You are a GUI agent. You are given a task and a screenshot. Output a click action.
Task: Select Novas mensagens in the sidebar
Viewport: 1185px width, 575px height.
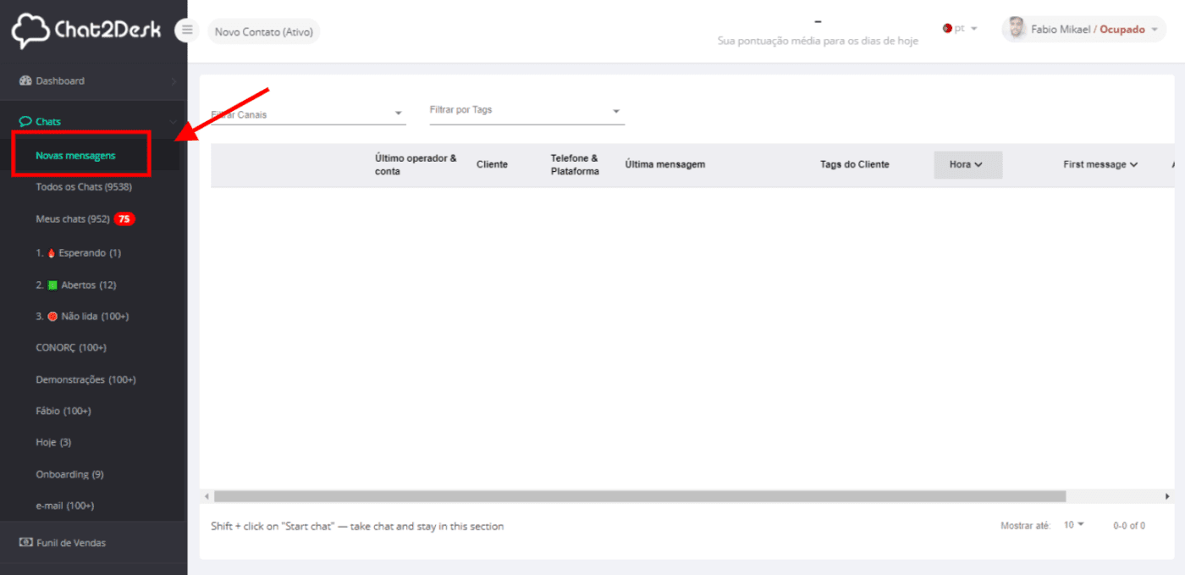(x=75, y=156)
